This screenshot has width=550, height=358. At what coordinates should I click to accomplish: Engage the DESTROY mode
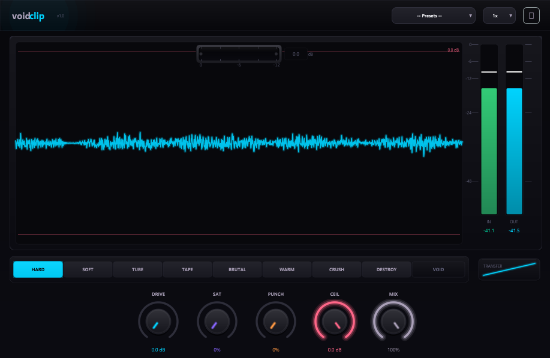(386, 269)
